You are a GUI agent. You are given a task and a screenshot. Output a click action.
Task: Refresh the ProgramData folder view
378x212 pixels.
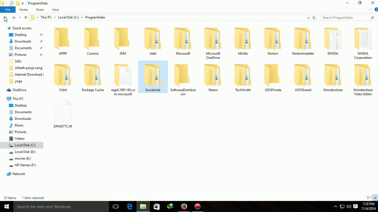click(314, 18)
